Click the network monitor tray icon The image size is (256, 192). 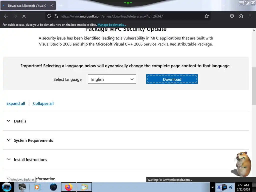point(224,187)
